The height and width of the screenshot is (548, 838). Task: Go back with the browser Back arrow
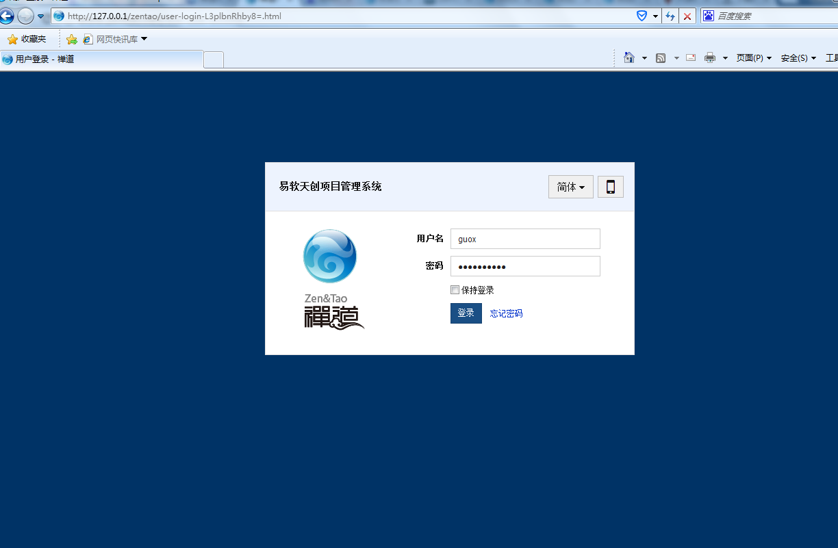click(7, 16)
